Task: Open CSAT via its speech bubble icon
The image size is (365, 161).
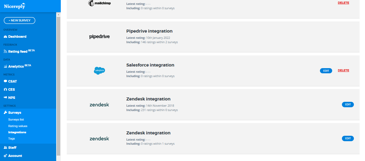Action: click(5, 81)
